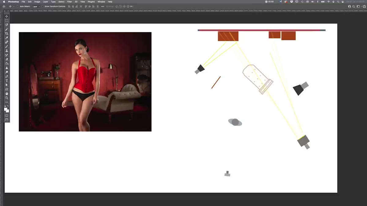
Task: Open the Layer menu
Action: (x=46, y=2)
